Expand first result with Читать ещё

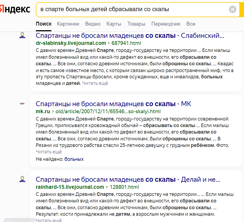click(95, 83)
